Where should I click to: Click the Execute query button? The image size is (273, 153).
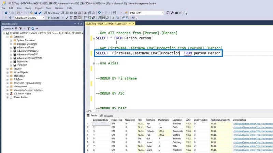pos(54,18)
